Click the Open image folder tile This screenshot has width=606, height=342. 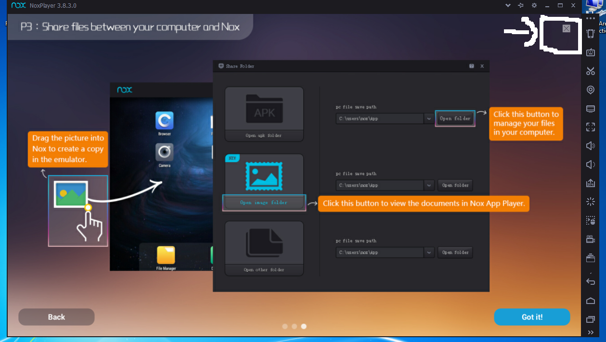pos(264,182)
